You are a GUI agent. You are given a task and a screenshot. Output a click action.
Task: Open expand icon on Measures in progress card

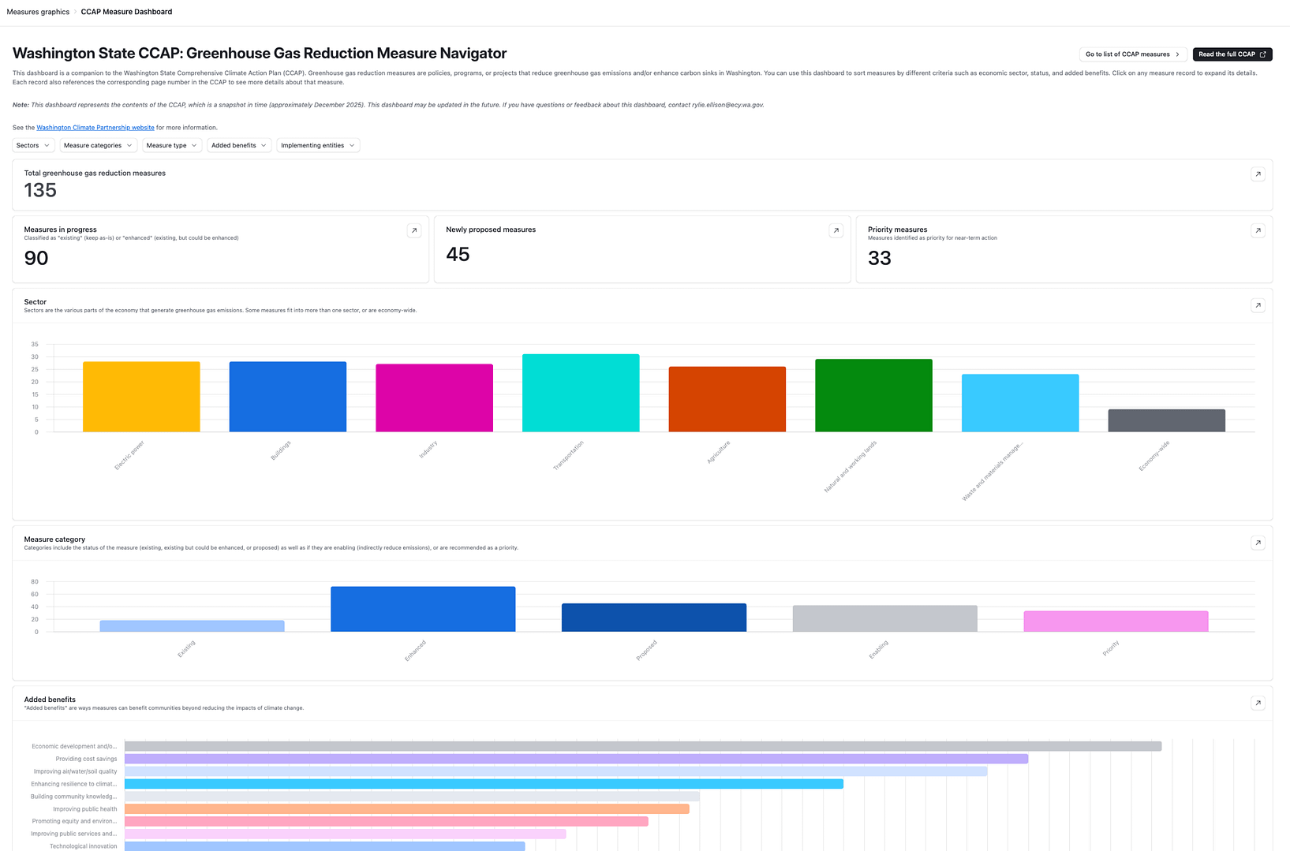(414, 230)
